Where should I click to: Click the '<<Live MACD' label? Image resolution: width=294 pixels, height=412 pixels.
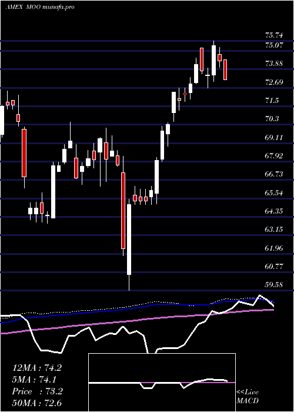(248, 397)
